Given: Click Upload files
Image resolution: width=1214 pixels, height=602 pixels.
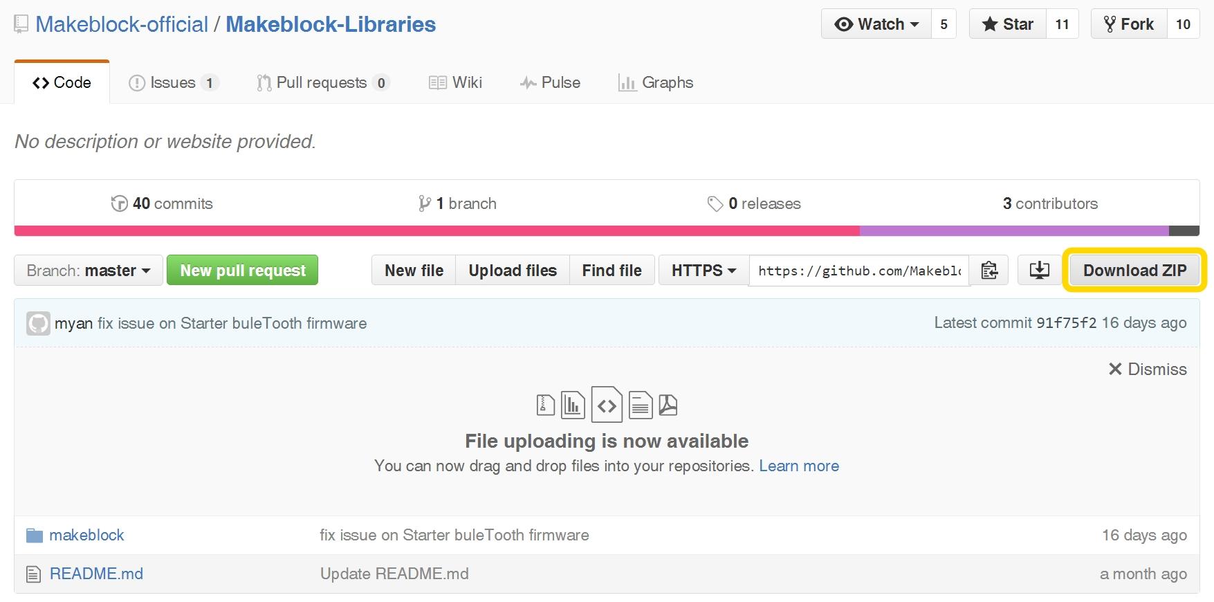Looking at the screenshot, I should pos(513,271).
